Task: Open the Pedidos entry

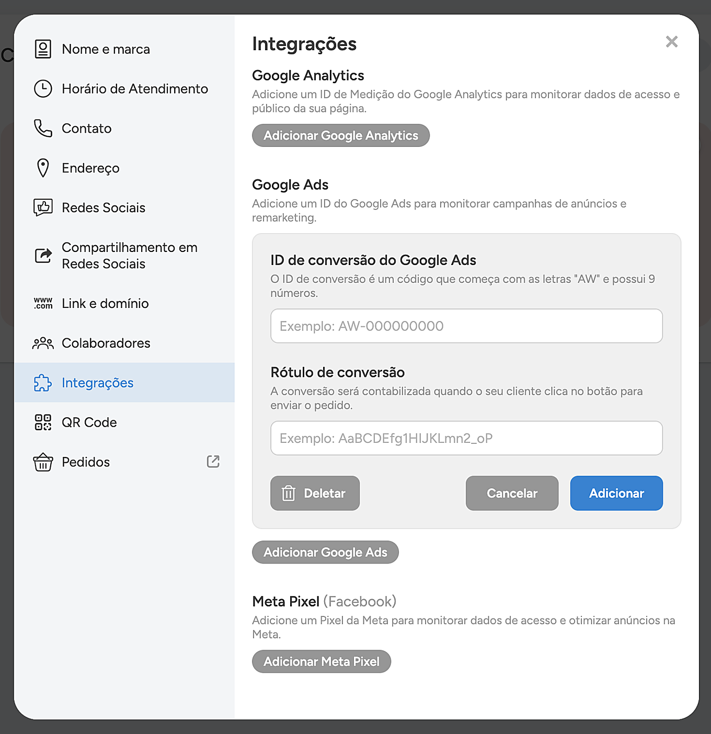Action: coord(124,462)
